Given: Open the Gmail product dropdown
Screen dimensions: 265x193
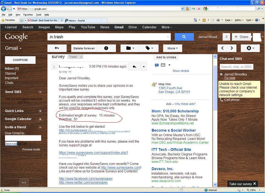Looking at the screenshot, I should coord(13,48).
